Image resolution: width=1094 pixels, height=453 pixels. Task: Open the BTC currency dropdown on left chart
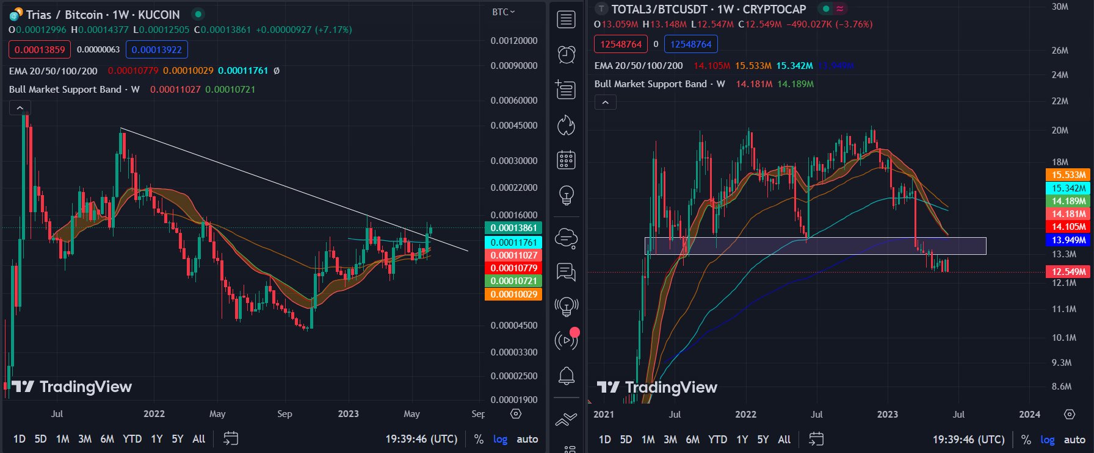(x=504, y=12)
